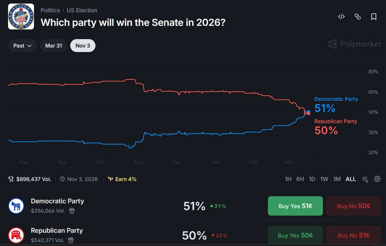The width and height of the screenshot is (386, 246).
Task: Click the Democratic donkey logo
Action: click(x=16, y=206)
